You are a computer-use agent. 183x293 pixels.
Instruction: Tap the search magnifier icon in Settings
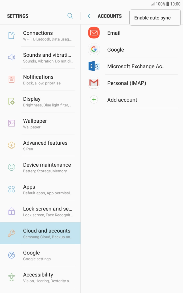pyautogui.click(x=70, y=16)
